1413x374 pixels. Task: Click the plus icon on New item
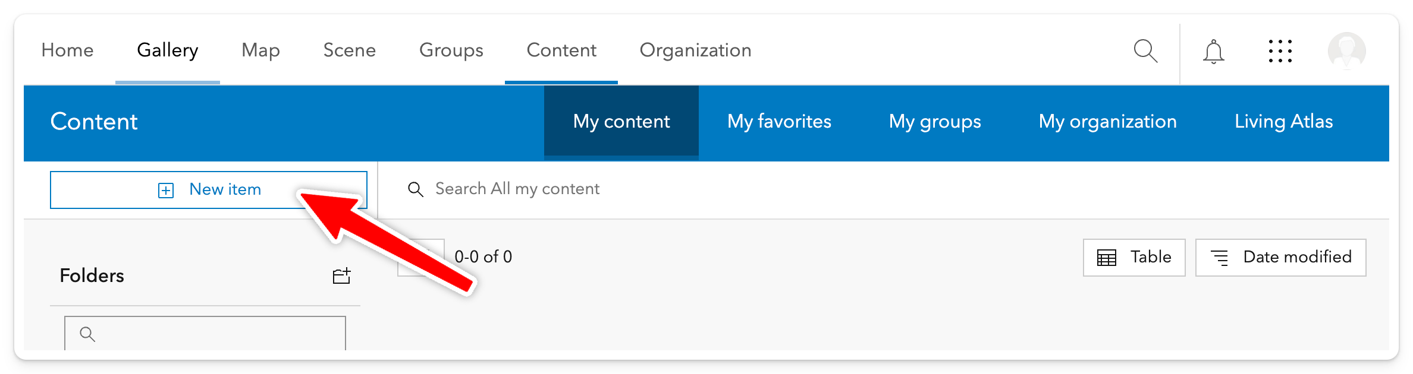point(166,191)
